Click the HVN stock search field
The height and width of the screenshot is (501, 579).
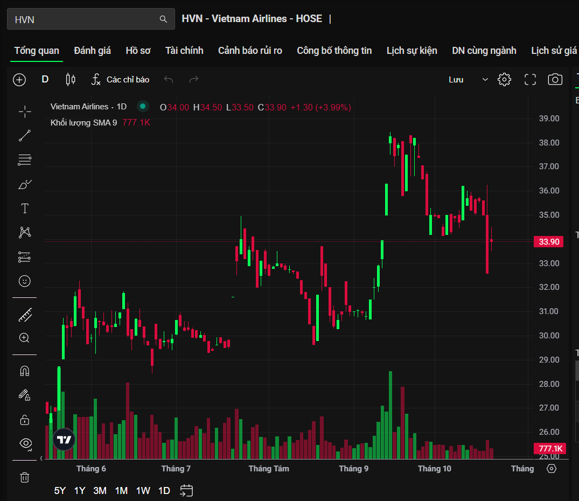(86, 19)
